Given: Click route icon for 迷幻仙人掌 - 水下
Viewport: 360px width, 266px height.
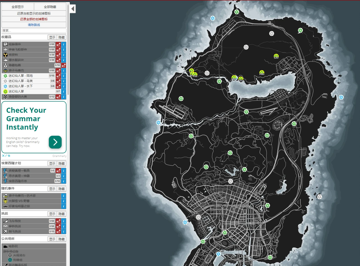Looking at the screenshot, I should pos(58,86).
